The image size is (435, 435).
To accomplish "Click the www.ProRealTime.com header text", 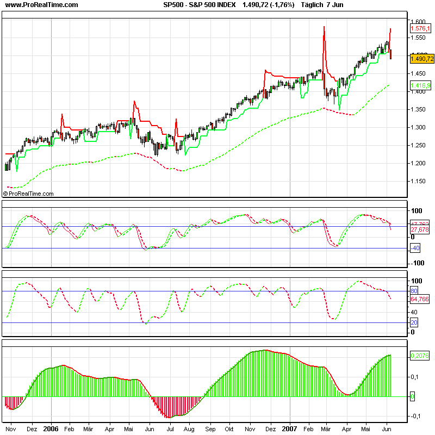I will pyautogui.click(x=42, y=5).
